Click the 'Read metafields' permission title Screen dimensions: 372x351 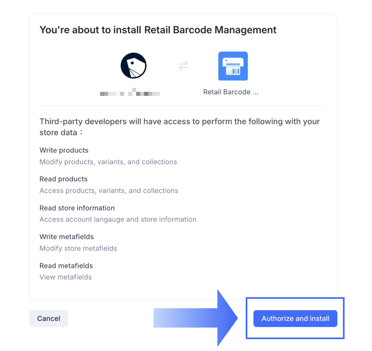[66, 266]
